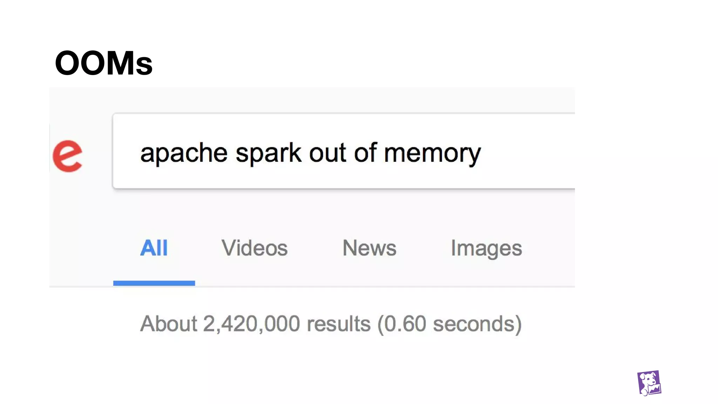Click the number '2,420,000' in the results count
Screen dimensions: 718x404
click(x=251, y=324)
